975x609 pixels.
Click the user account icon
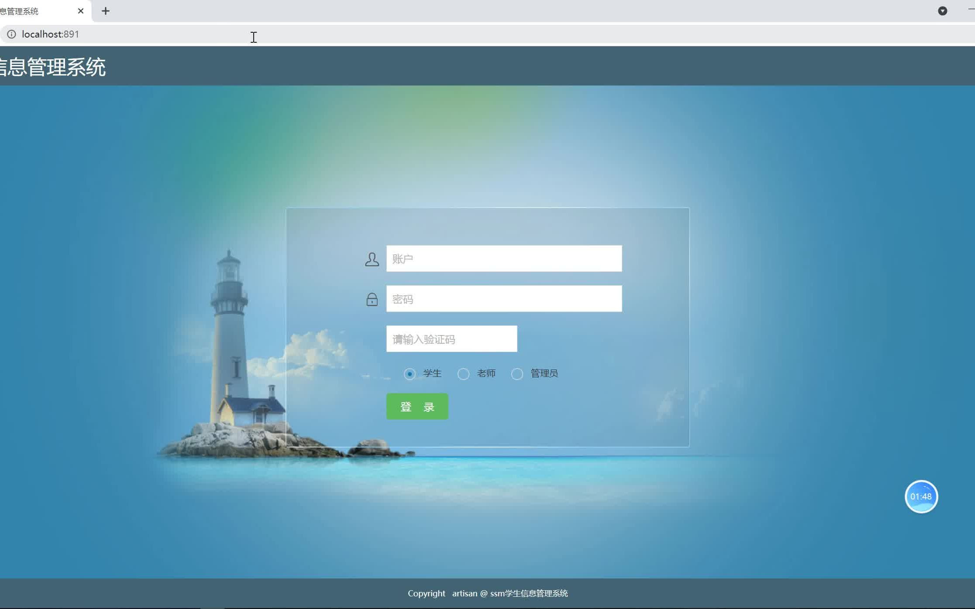[x=371, y=258]
